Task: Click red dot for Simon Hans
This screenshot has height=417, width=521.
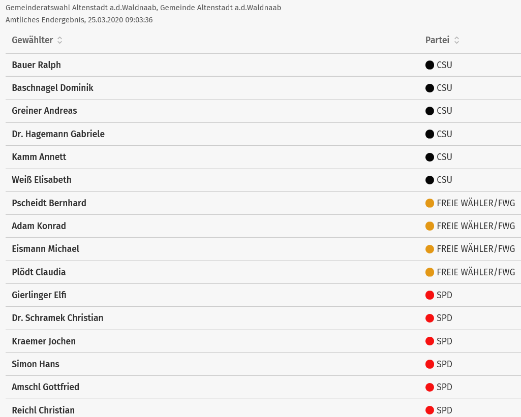Action: point(430,364)
